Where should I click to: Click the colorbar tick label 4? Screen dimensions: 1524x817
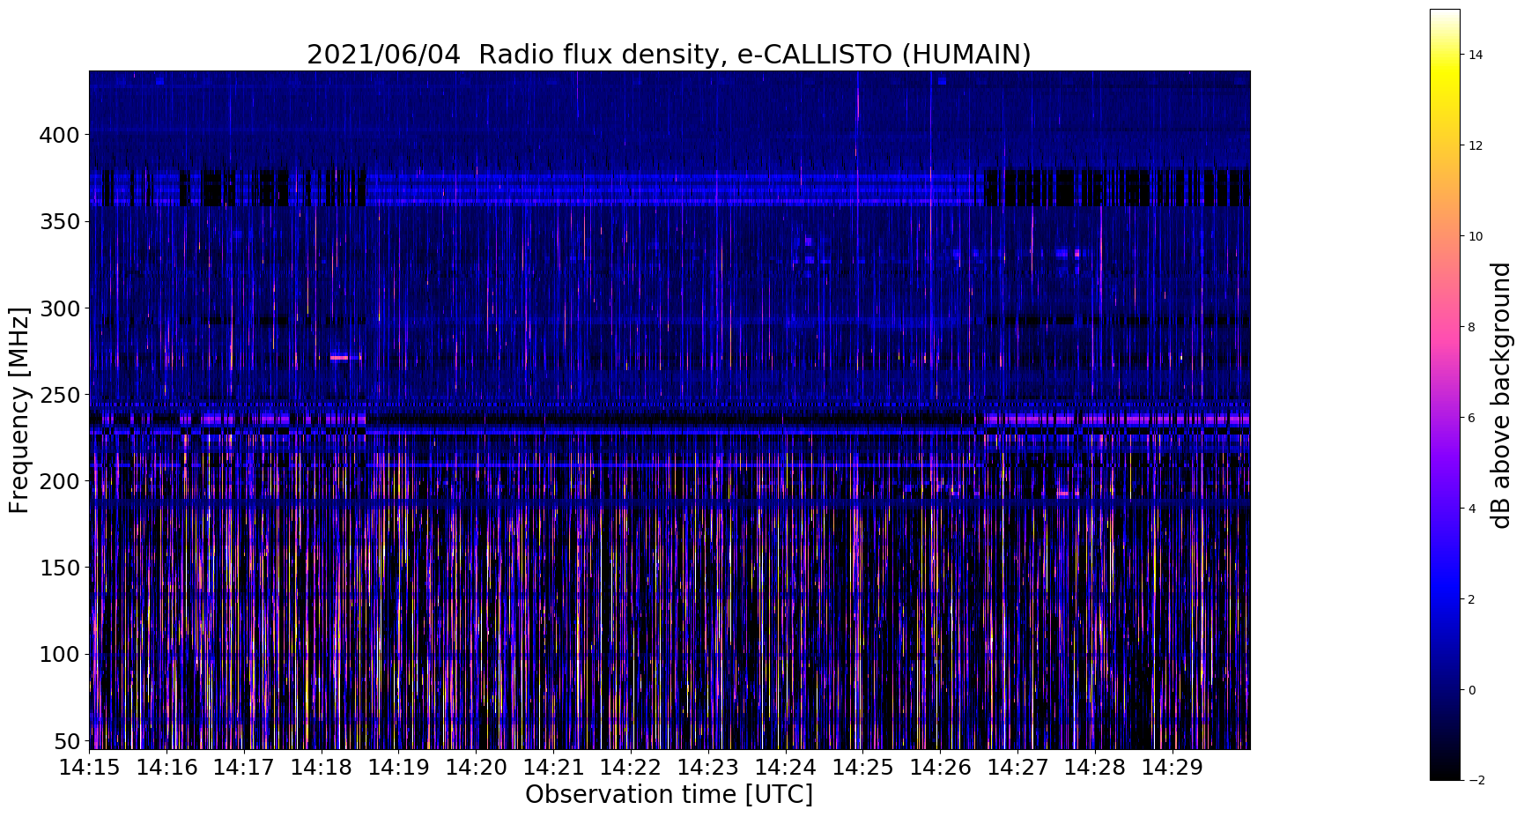tap(1472, 509)
